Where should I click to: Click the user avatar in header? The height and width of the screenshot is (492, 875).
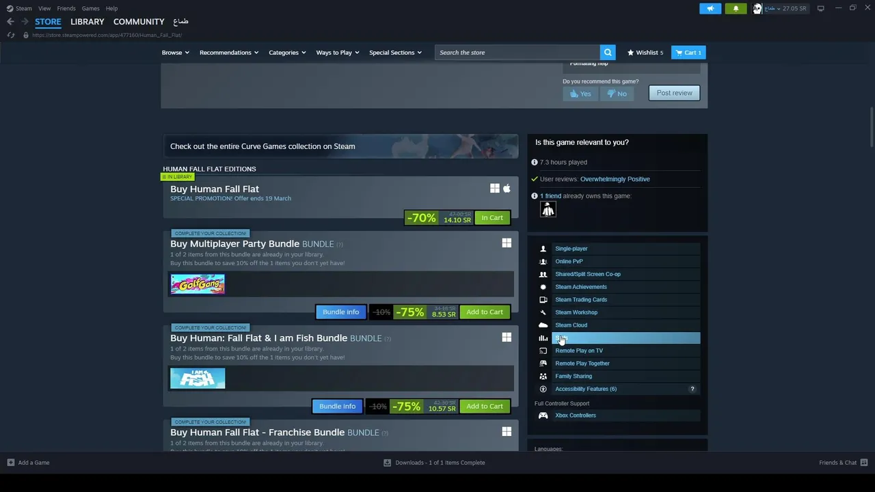757,8
